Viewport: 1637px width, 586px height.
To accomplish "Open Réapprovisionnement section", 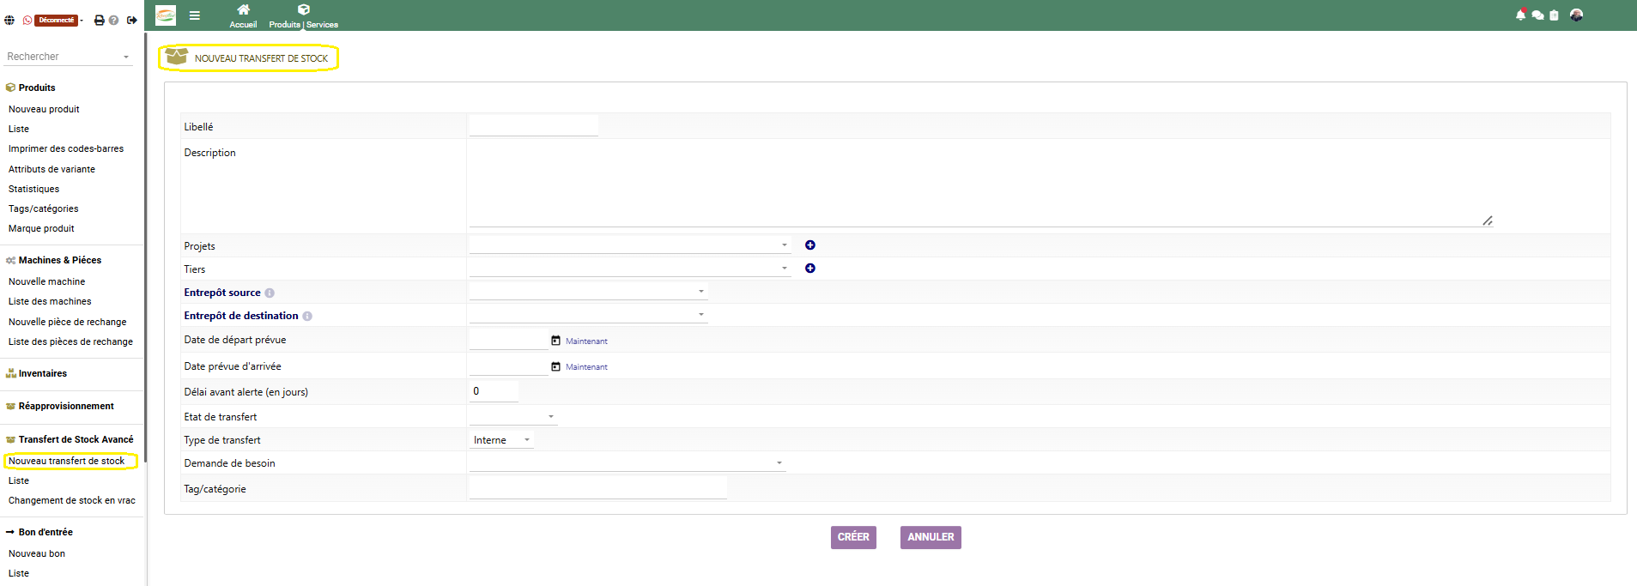I will [x=65, y=406].
